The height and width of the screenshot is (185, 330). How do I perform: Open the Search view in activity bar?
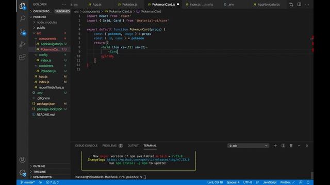[22, 18]
